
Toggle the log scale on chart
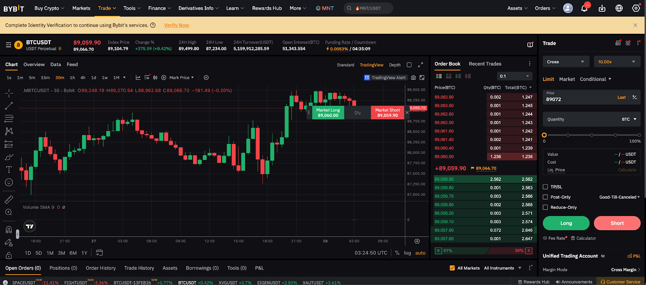[x=407, y=253]
